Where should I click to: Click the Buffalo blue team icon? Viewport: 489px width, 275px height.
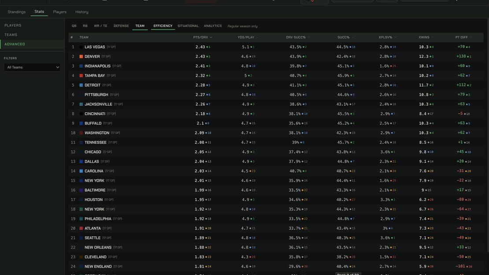(x=81, y=123)
